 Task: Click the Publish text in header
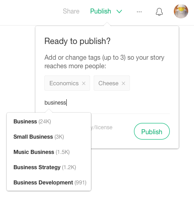tap(100, 11)
